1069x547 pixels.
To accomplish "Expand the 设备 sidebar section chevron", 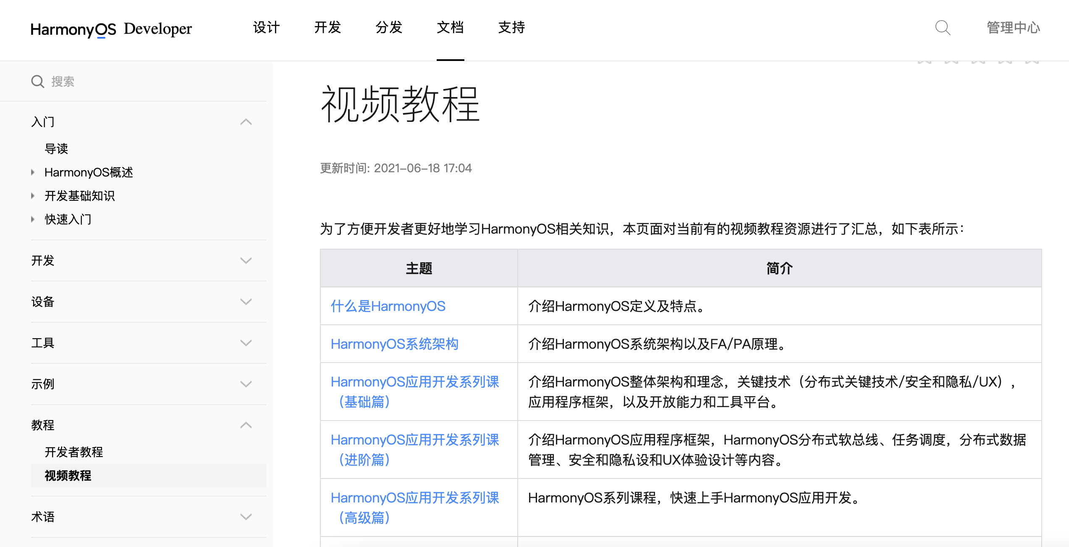I will click(246, 302).
